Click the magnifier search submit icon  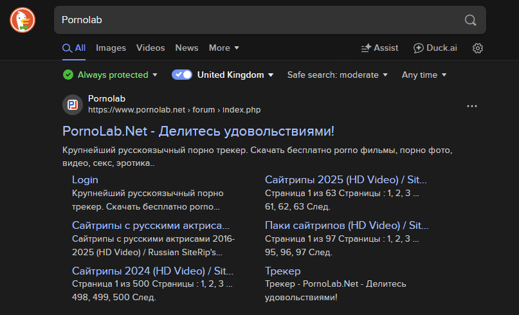point(470,20)
